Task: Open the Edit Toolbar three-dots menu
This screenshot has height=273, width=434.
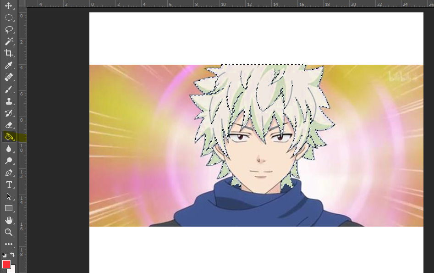Action: point(9,244)
